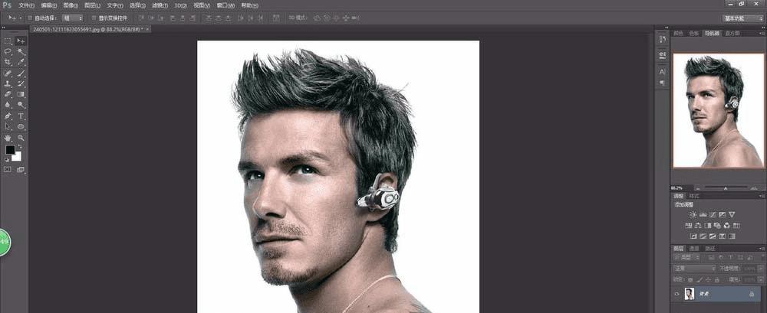Select the Dodge tool

[x=21, y=104]
